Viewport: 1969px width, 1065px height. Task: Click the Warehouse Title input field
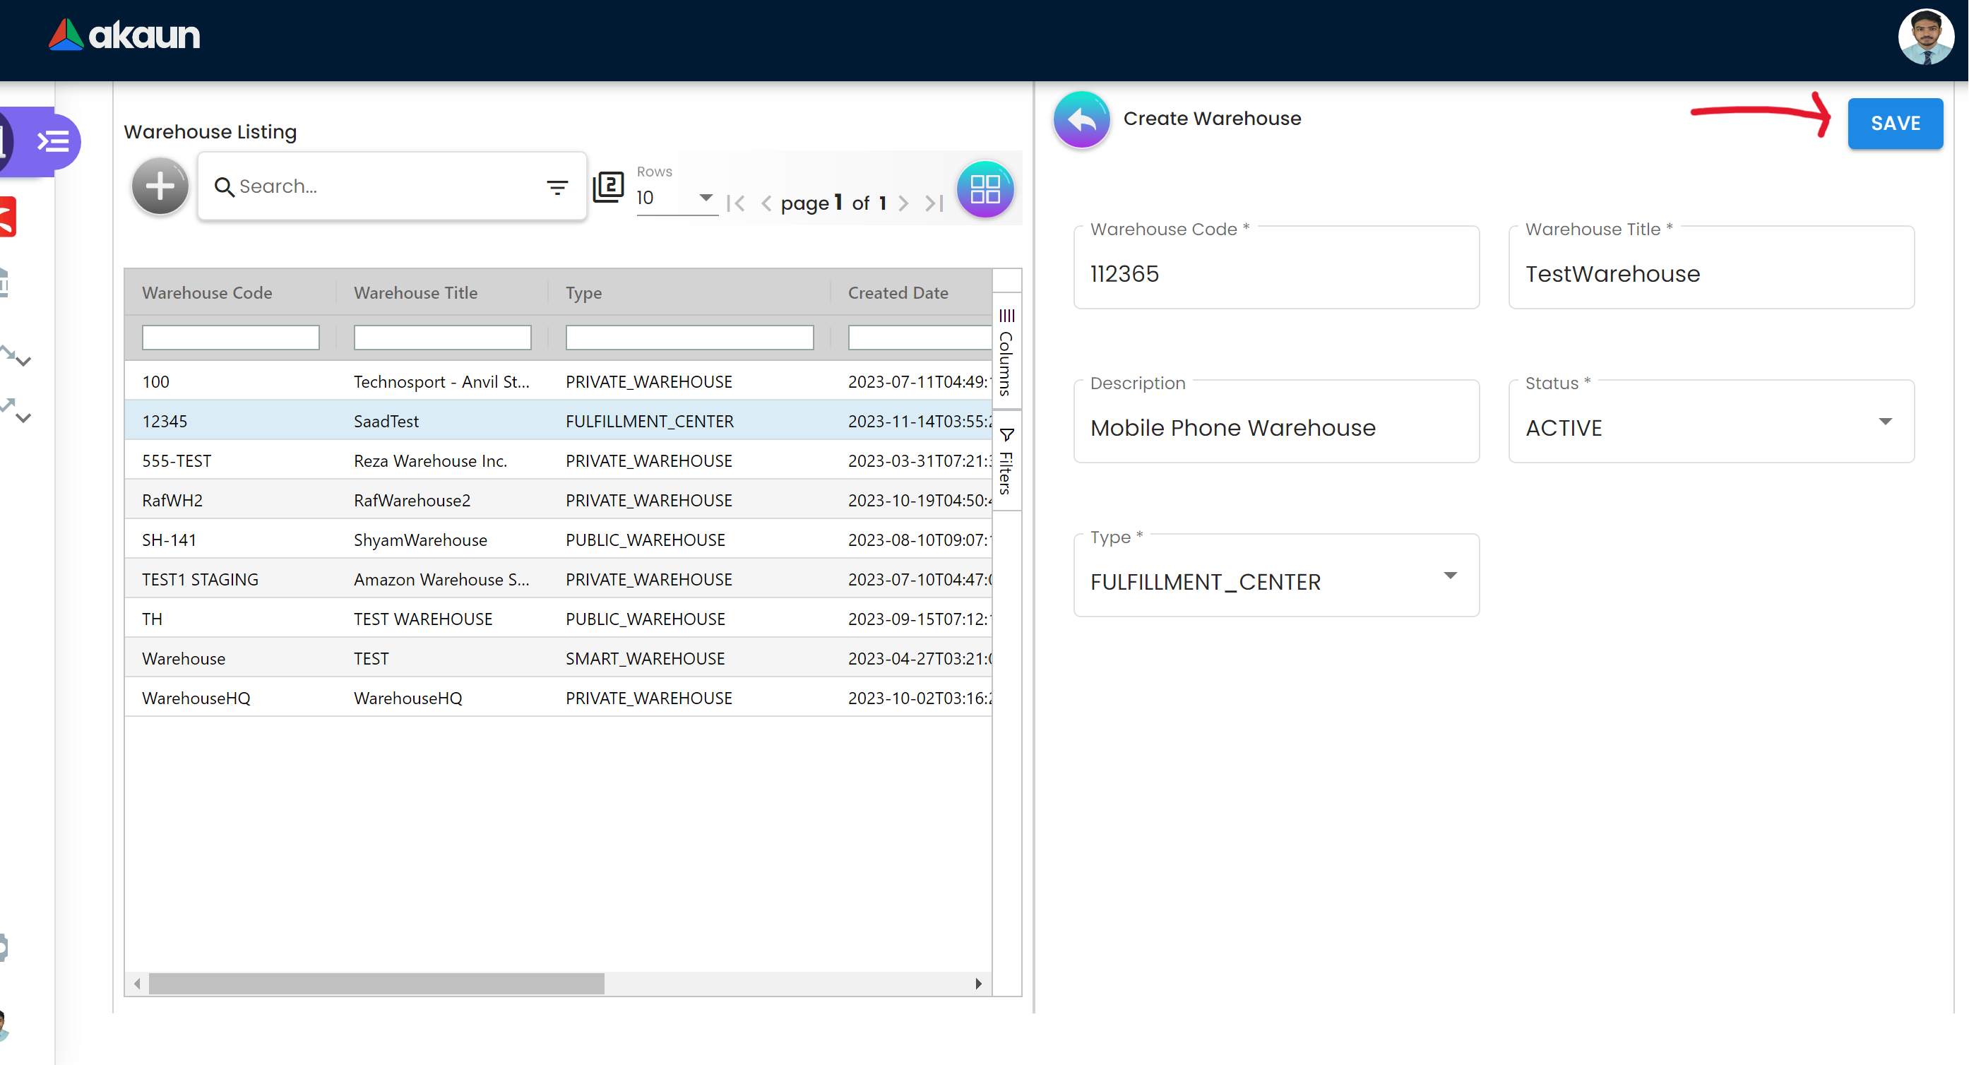click(1711, 274)
